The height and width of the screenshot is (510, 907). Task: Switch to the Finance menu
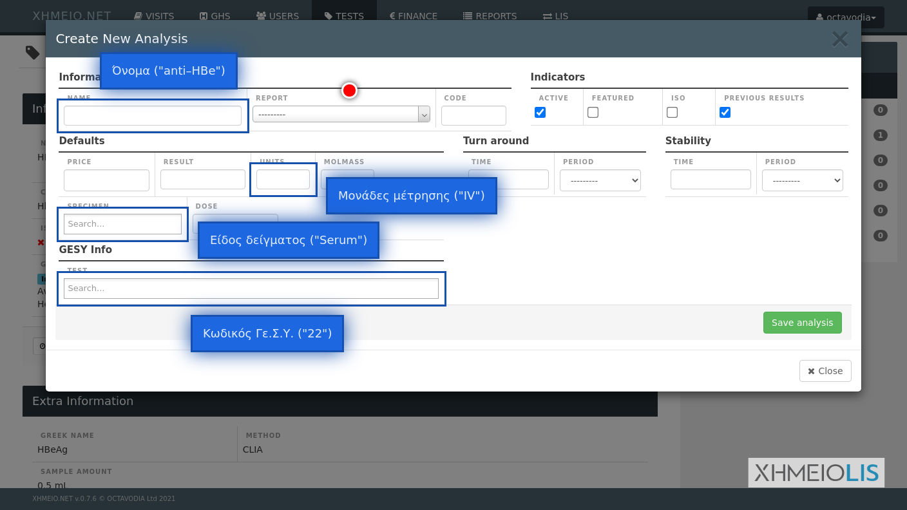(x=413, y=16)
